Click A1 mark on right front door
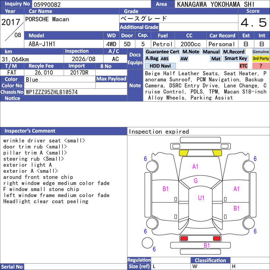Image resolution: width=270 pixels, height=270 pixels. pyautogui.click(x=237, y=189)
